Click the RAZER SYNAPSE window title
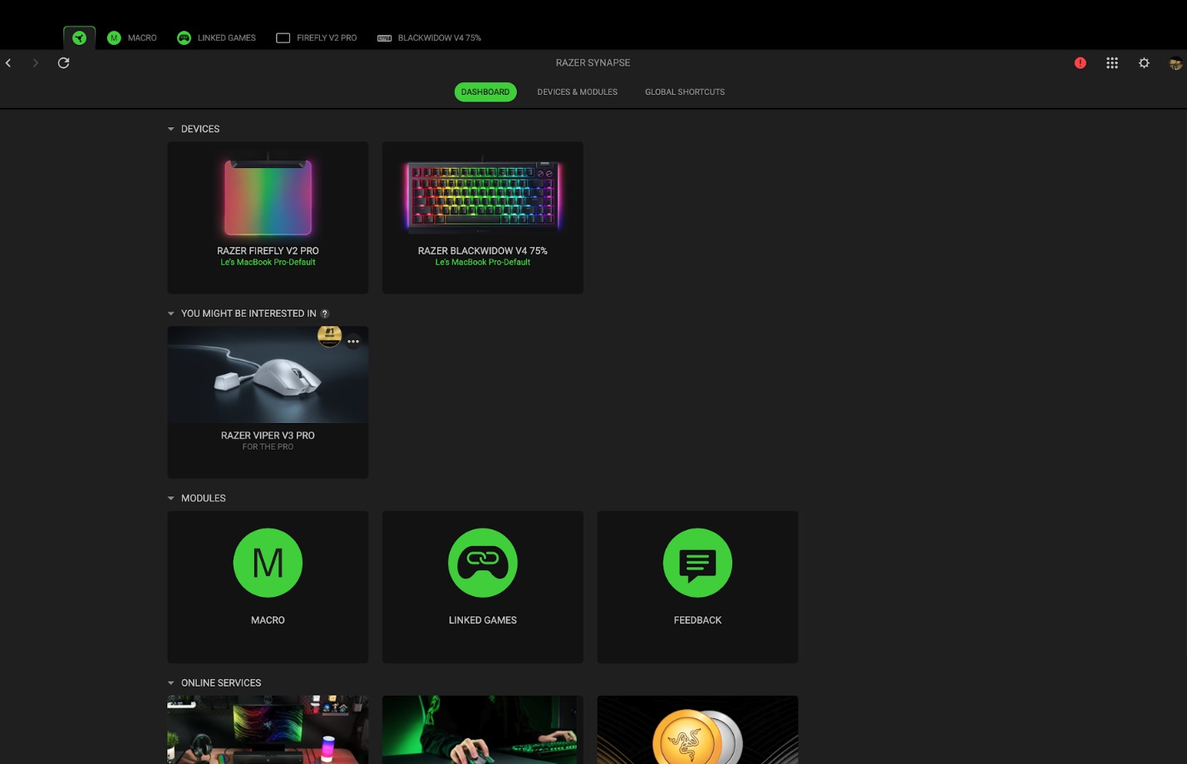The height and width of the screenshot is (764, 1187). click(x=593, y=62)
